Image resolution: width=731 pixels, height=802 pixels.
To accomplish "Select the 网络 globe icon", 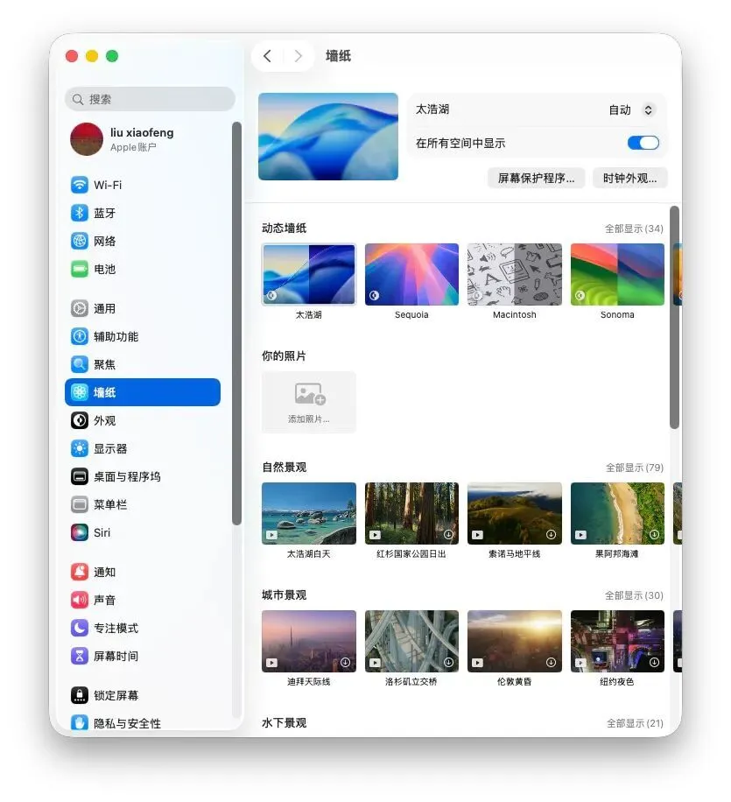I will coord(80,241).
